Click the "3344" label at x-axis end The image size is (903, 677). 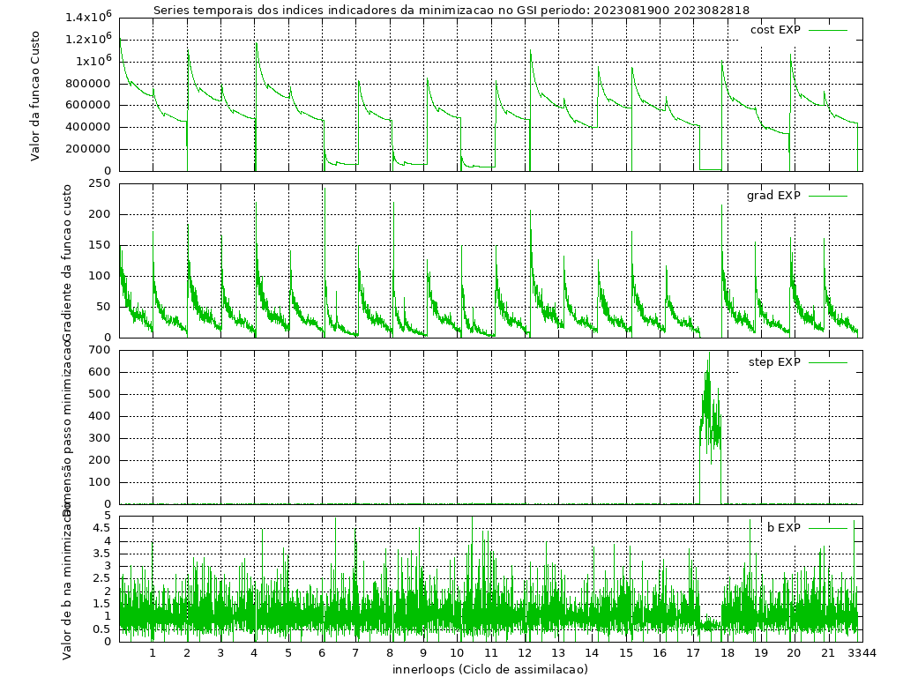862,653
